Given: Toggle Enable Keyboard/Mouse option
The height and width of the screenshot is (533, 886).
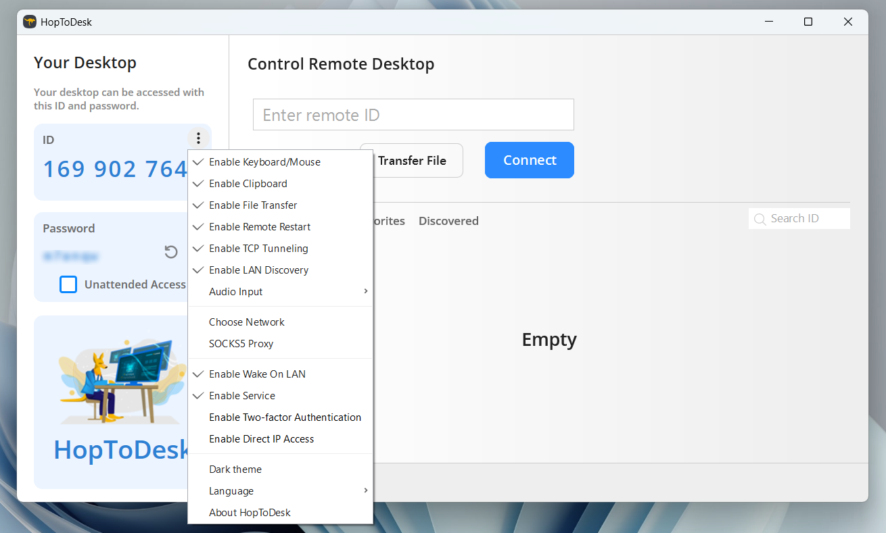Looking at the screenshot, I should pyautogui.click(x=280, y=162).
